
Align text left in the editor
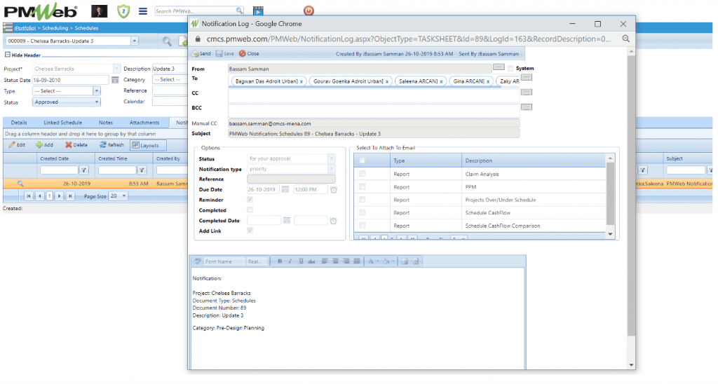pyautogui.click(x=325, y=261)
